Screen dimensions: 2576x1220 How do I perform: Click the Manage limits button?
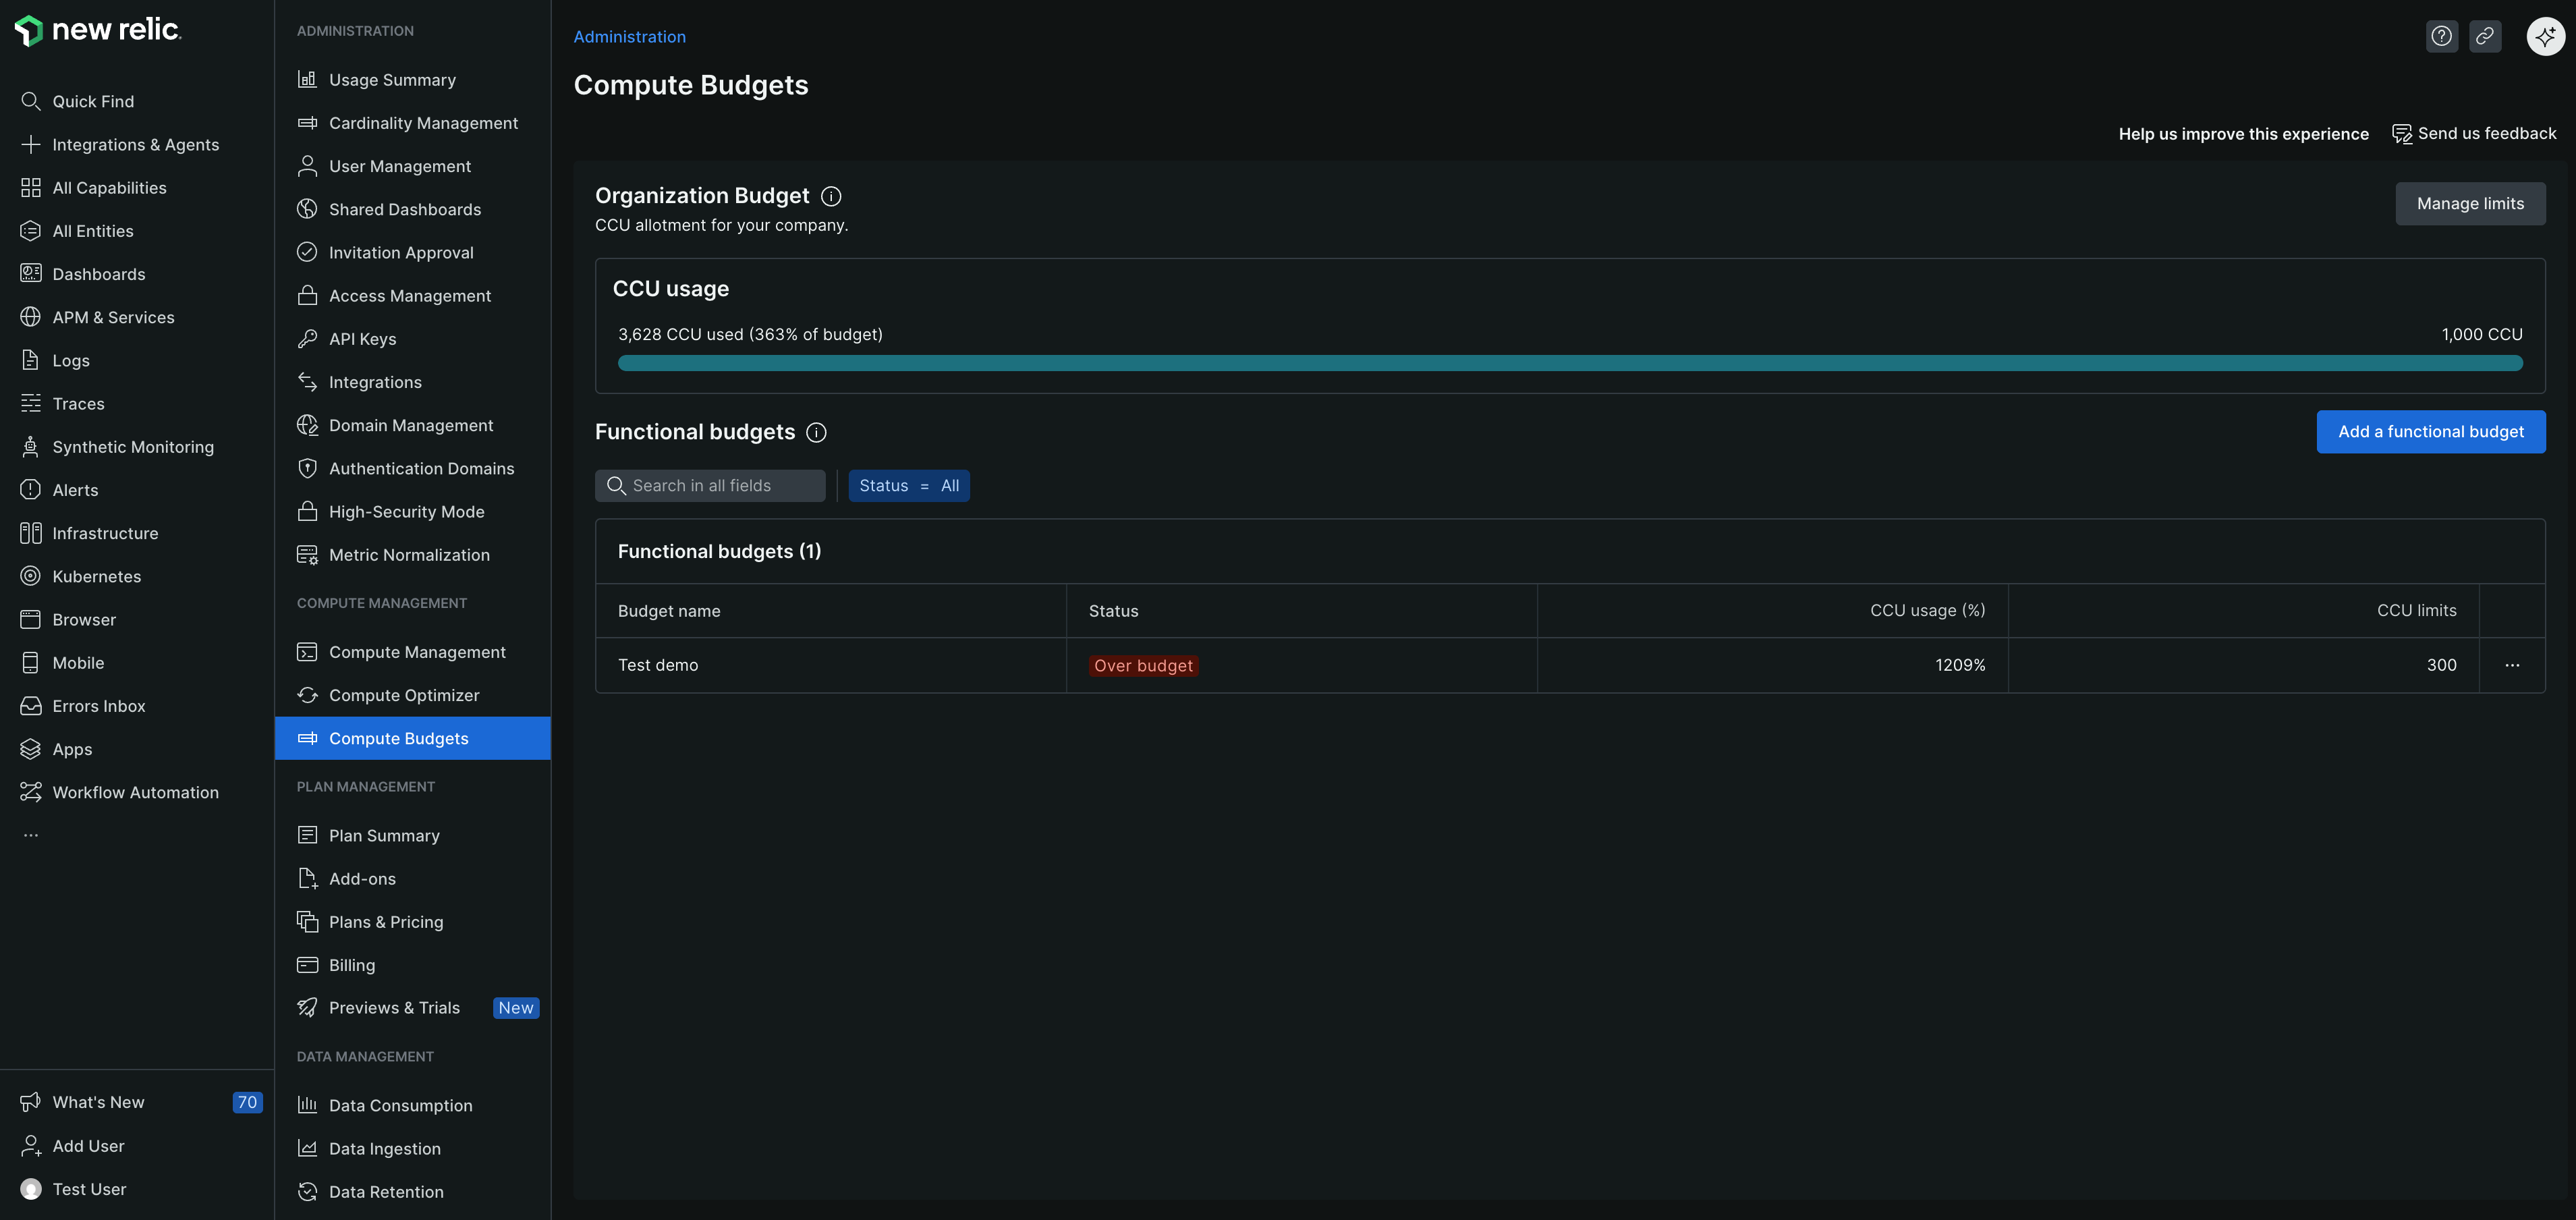(2469, 204)
